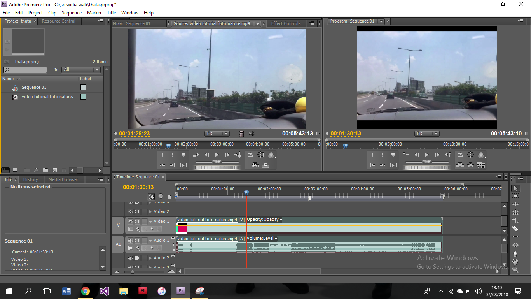Select the Zoom tool in Tools panel
This screenshot has height=299, width=531.
click(x=515, y=269)
